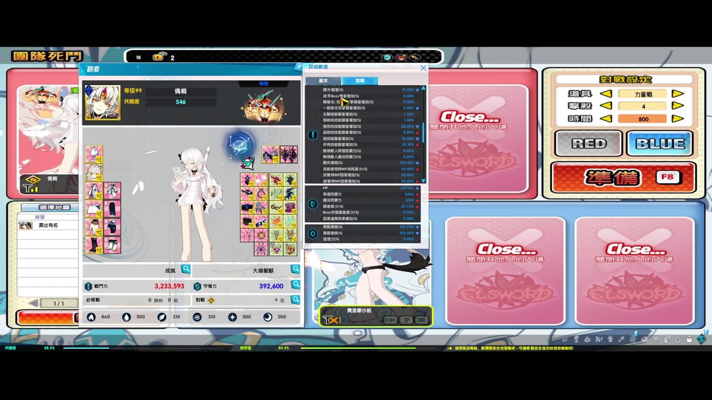Click the nature resistance icon showing first 310
Viewport: 712px width, 400px height.
point(162,317)
